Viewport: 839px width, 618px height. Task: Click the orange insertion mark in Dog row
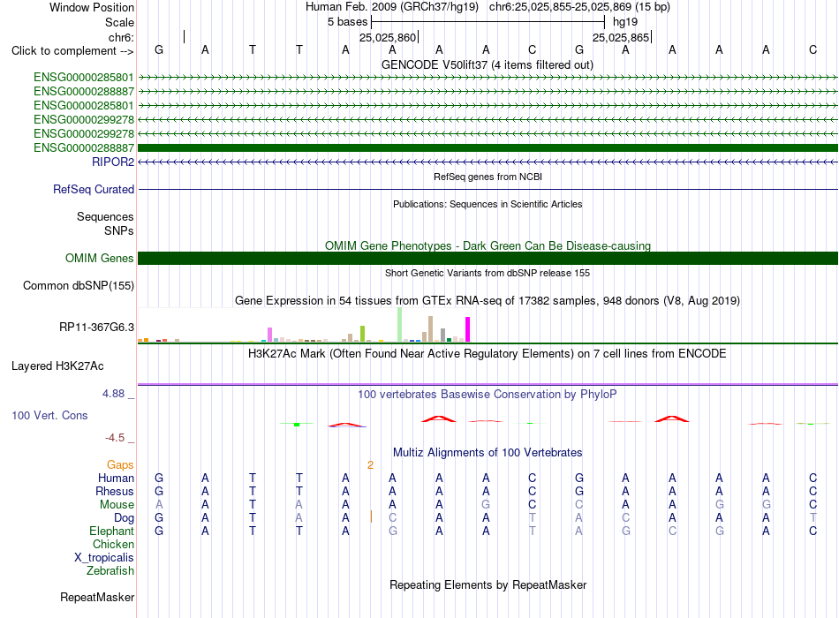[x=371, y=516]
